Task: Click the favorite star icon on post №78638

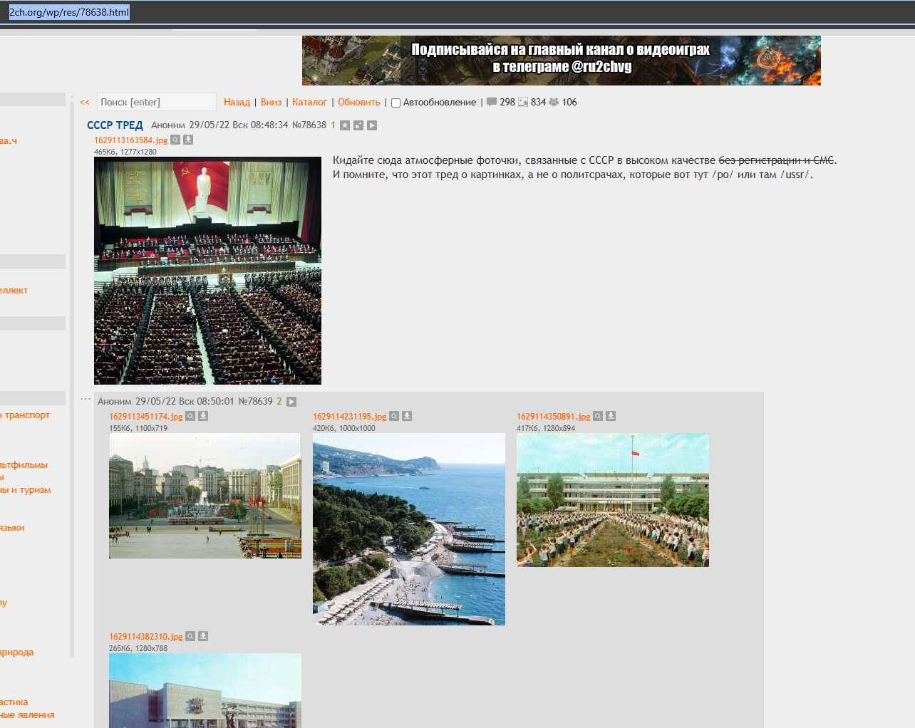Action: [x=345, y=125]
